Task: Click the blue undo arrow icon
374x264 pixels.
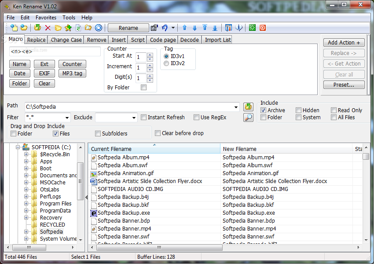Action: click(165, 28)
